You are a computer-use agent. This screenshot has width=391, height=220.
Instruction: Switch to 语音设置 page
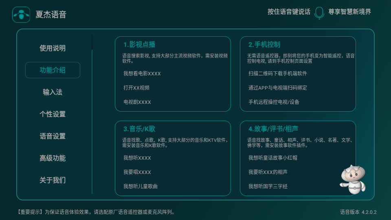[53, 136]
